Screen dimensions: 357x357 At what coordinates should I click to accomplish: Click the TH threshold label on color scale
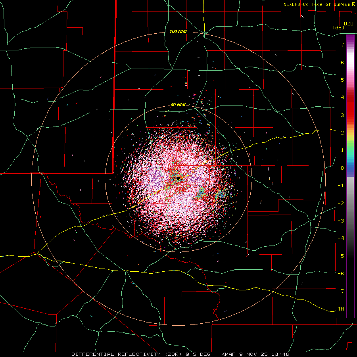(341, 309)
